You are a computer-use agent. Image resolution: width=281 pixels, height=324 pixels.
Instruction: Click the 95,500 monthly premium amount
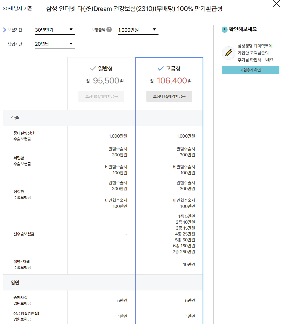coord(106,80)
